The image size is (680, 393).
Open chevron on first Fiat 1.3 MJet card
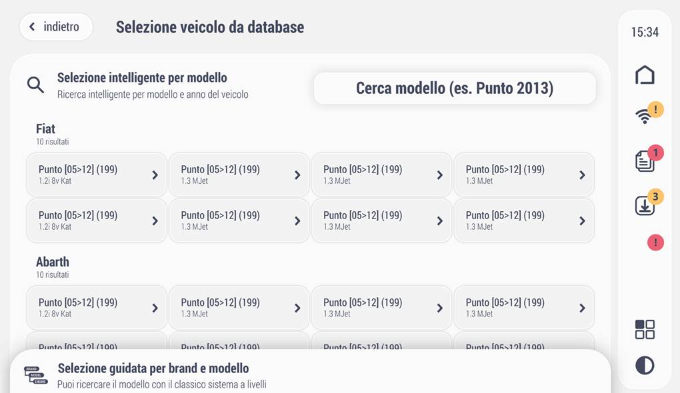point(297,175)
